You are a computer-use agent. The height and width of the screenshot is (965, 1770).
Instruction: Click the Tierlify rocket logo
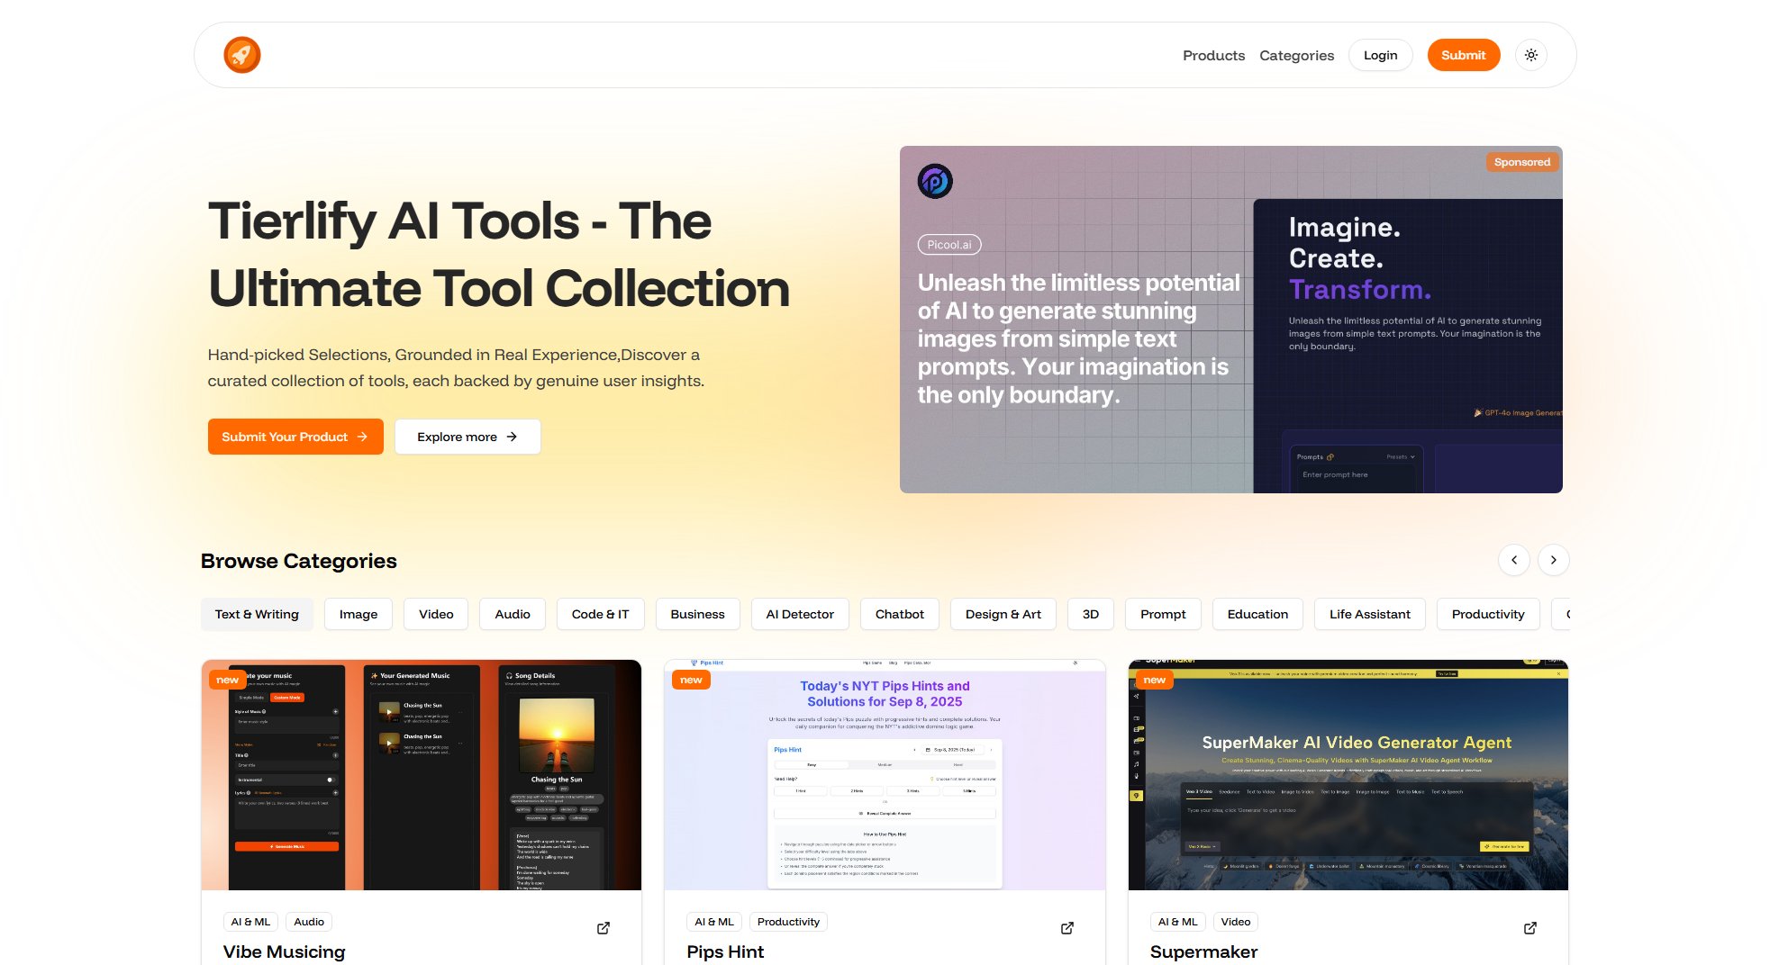(x=241, y=55)
